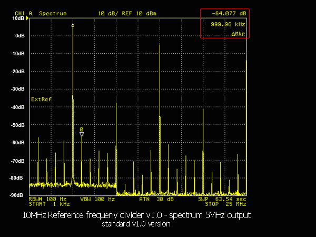316x237 pixels.
Task: Click the caption title about 5MHz output
Action: tap(136, 215)
